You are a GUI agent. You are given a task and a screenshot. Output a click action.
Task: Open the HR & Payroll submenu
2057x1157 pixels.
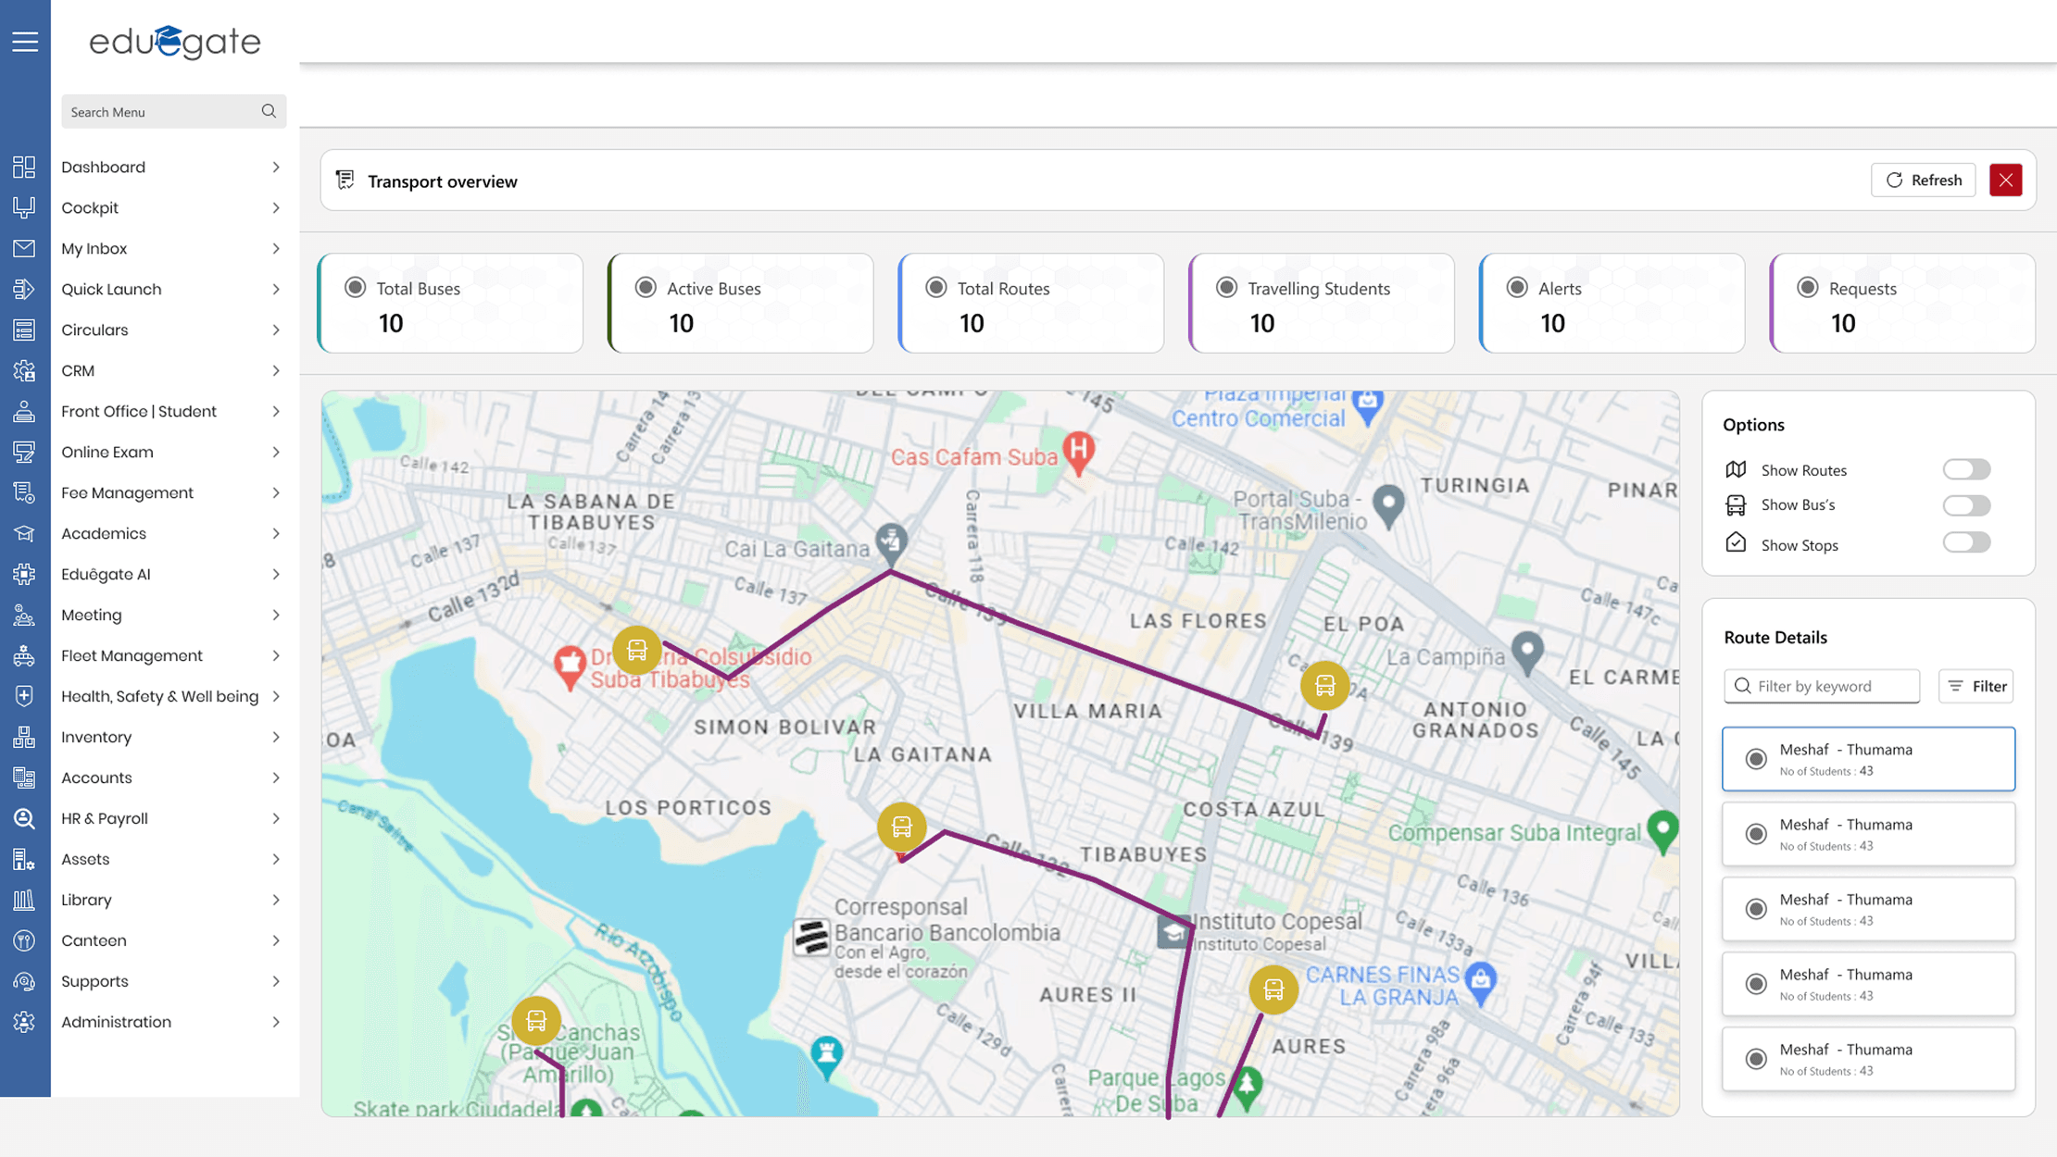104,818
